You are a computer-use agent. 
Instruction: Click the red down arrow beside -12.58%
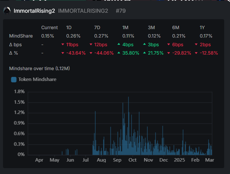[x=196, y=53]
